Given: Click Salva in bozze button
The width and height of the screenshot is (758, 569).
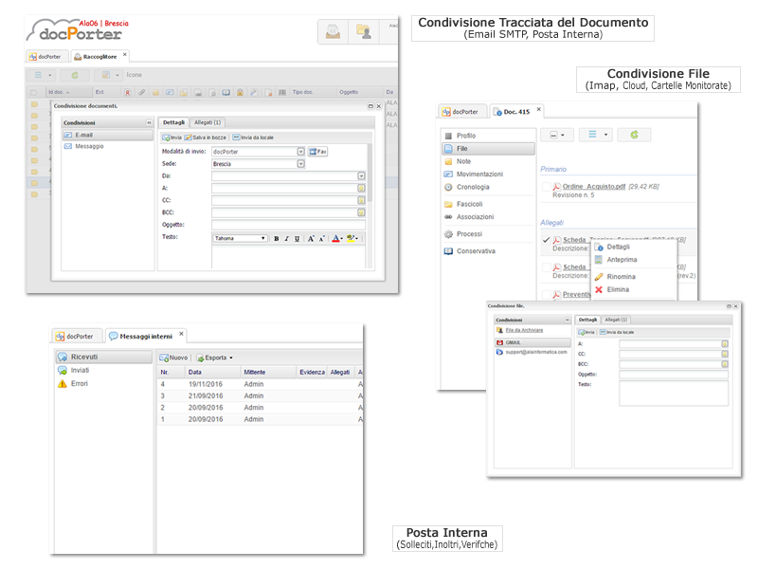Looking at the screenshot, I should tap(206, 138).
